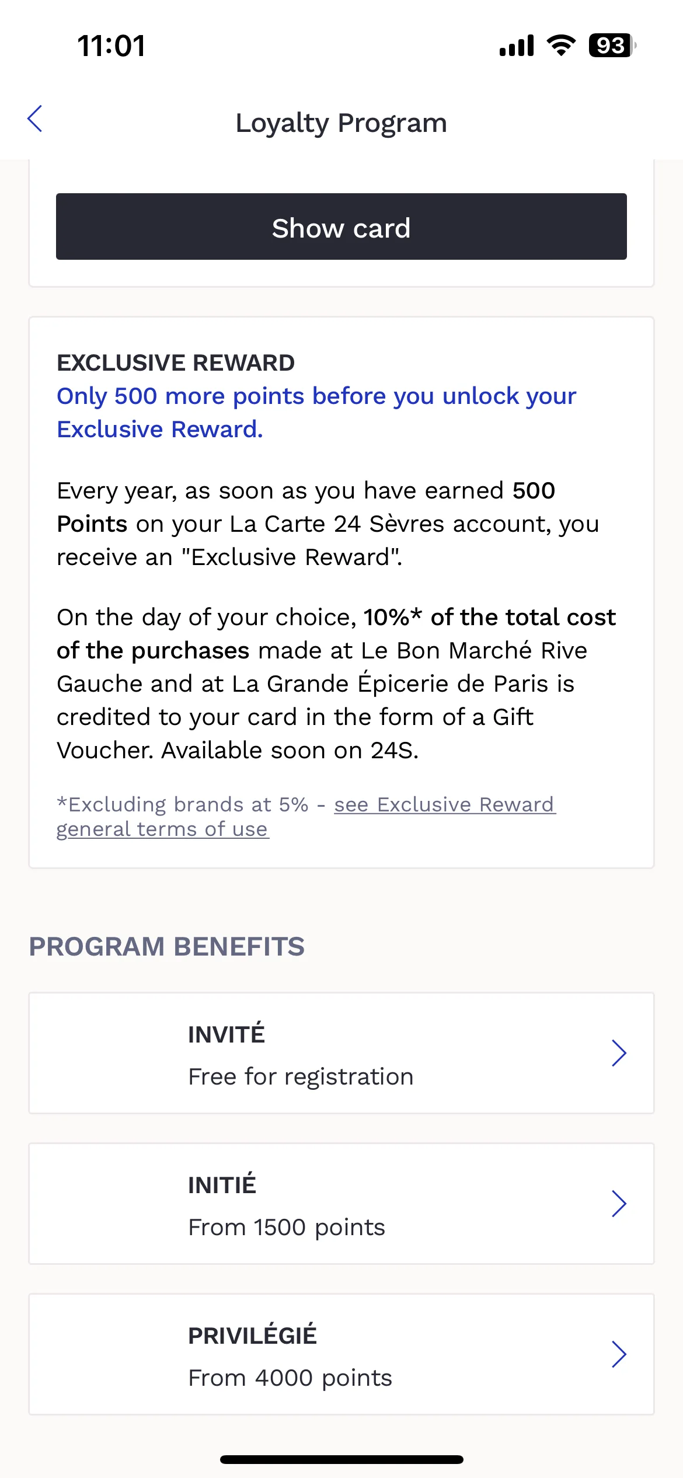Expand the PRIVILÉGIÉ tier chevron
This screenshot has width=683, height=1478.
click(x=619, y=1354)
